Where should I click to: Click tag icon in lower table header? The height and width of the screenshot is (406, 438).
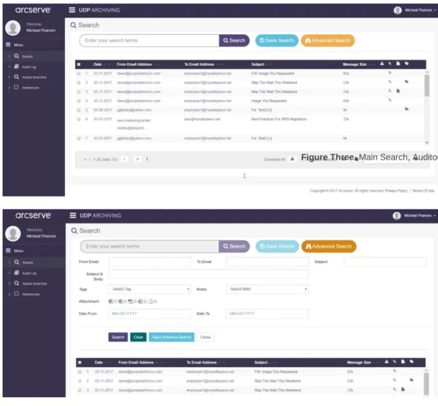411,361
